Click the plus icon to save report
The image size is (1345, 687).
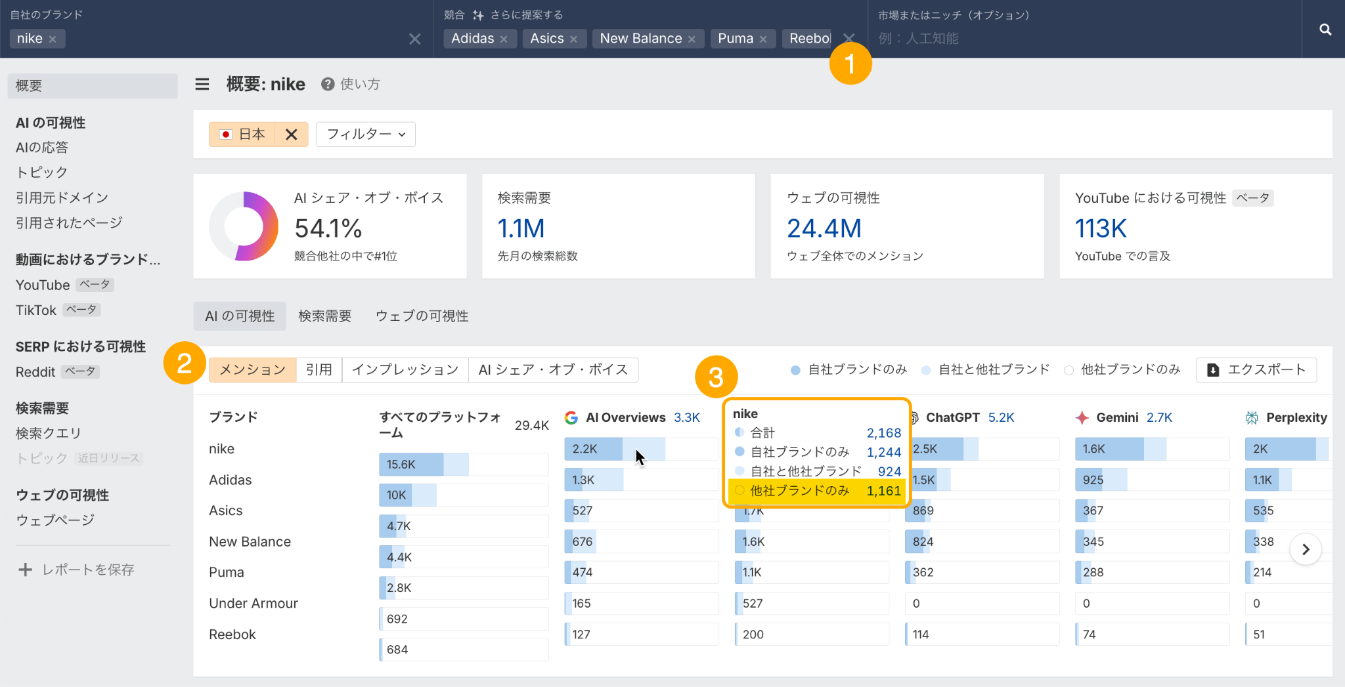(25, 570)
